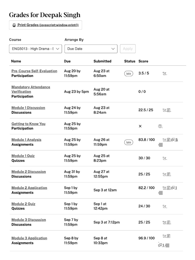The height and width of the screenshot is (260, 195).
Task: Click score details icon for Module 3 Application
Action: (x=164, y=236)
